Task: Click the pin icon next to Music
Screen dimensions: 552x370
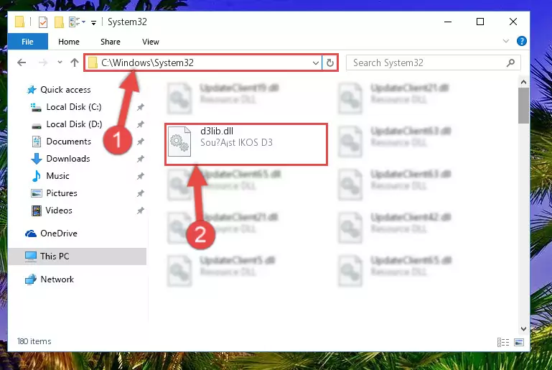Action: (x=141, y=176)
